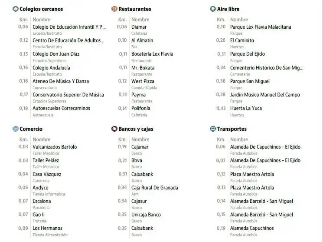The height and width of the screenshot is (242, 323).
Task: Click the Restaurantes cutlery icon
Action: point(114,9)
